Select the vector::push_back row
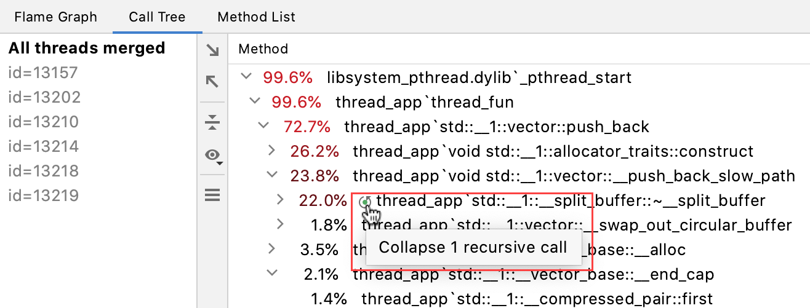Image resolution: width=810 pixels, height=308 pixels. click(x=496, y=127)
